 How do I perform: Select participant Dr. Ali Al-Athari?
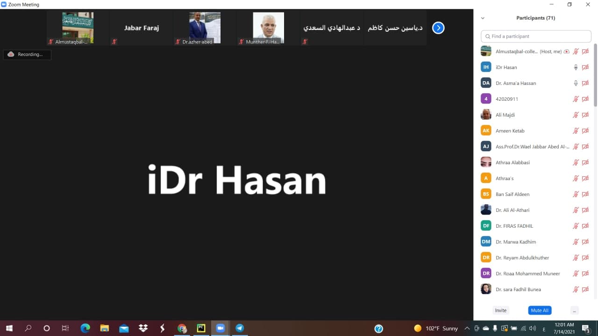535,210
